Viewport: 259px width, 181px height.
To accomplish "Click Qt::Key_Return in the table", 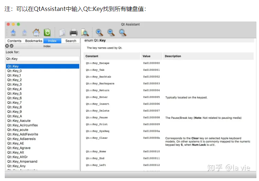I will tap(98, 90).
